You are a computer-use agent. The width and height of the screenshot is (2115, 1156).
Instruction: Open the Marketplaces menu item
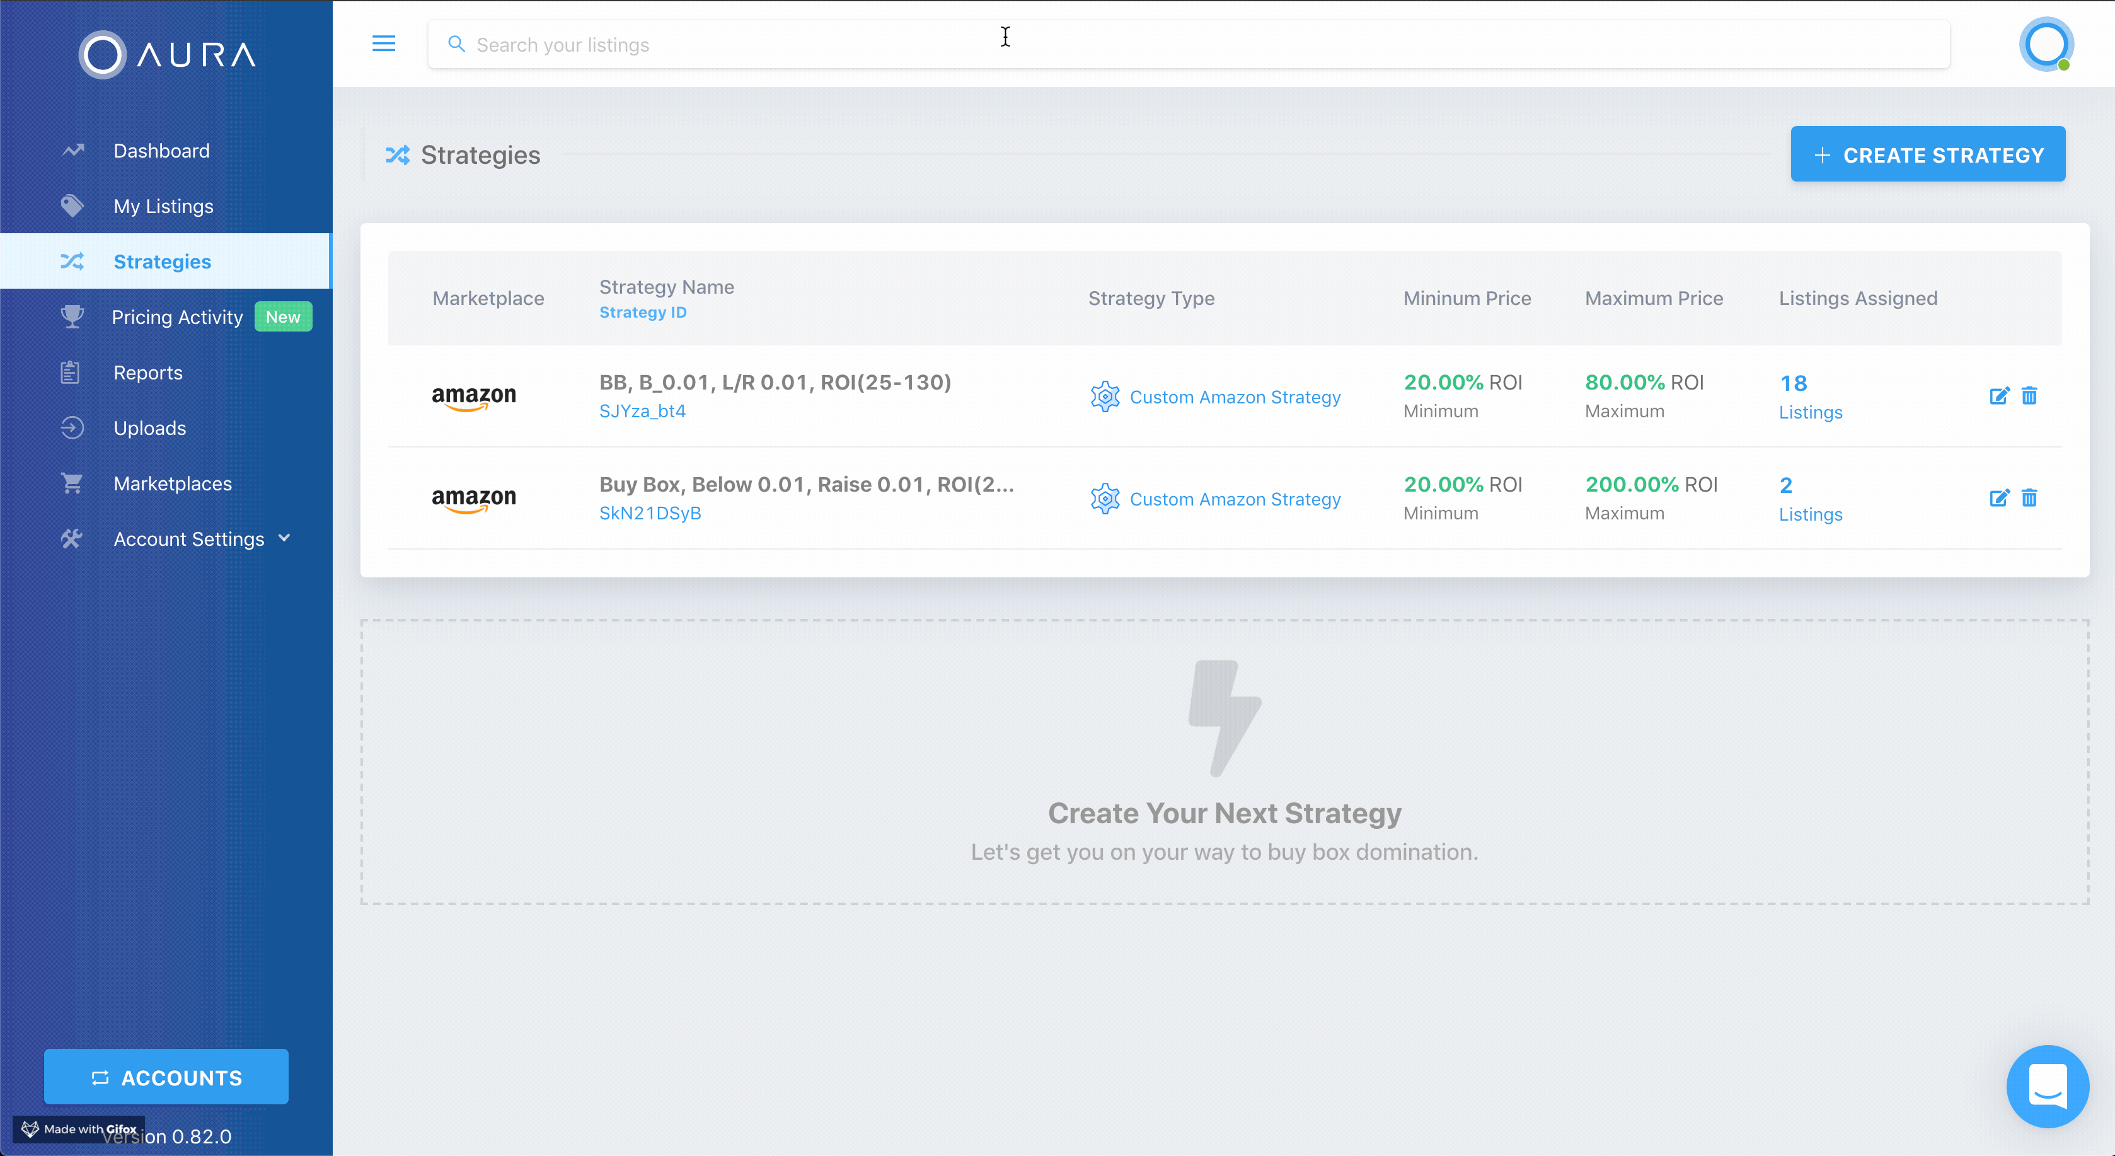coord(173,483)
